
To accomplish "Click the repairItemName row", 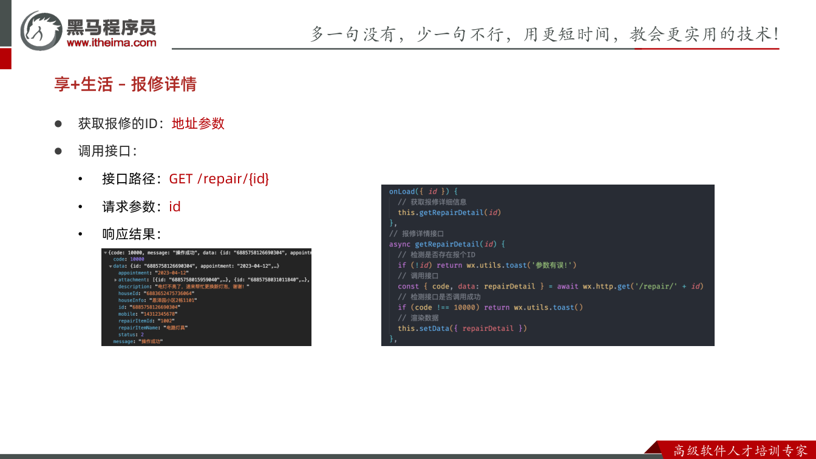I will pyautogui.click(x=153, y=327).
